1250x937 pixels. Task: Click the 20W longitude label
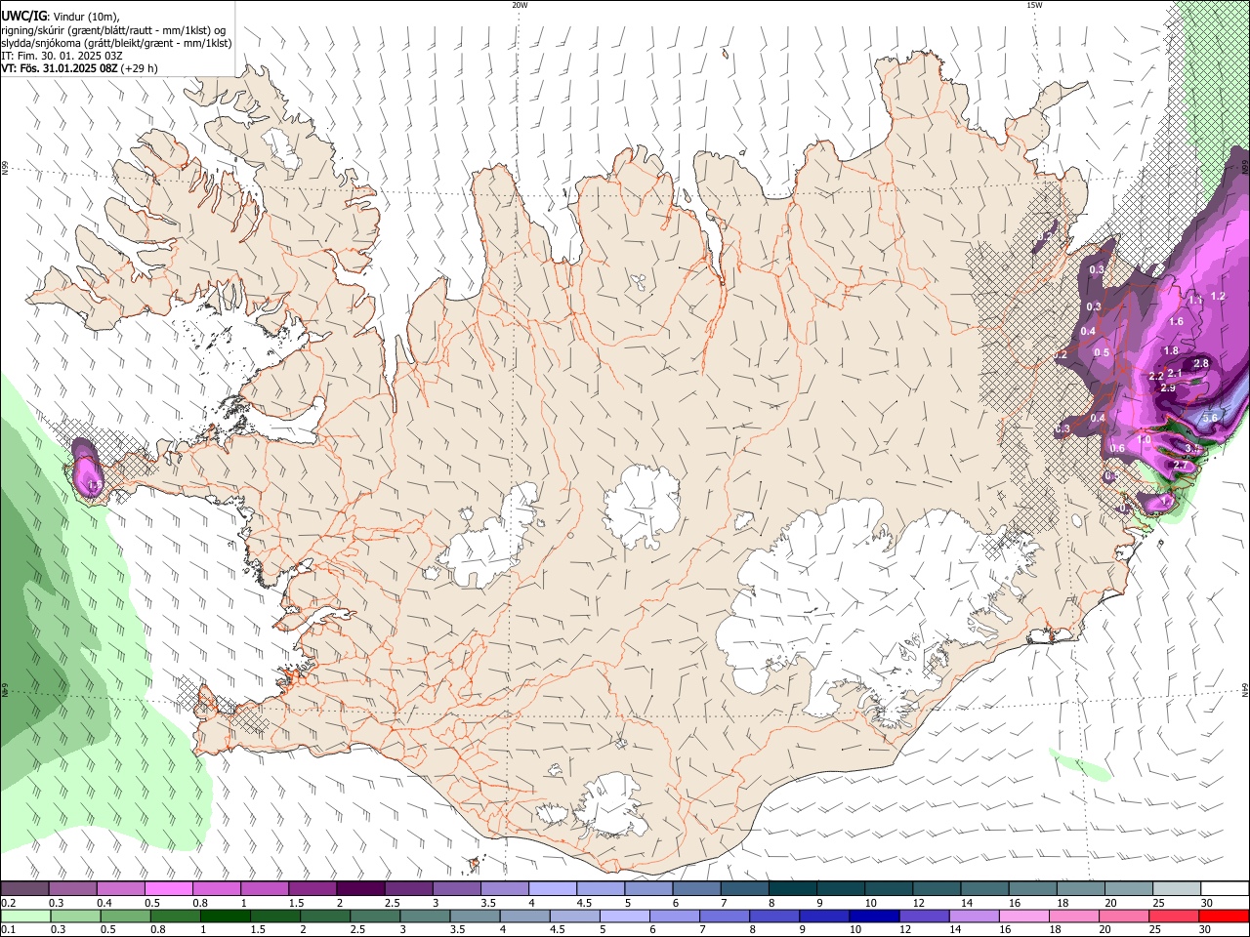[x=520, y=5]
